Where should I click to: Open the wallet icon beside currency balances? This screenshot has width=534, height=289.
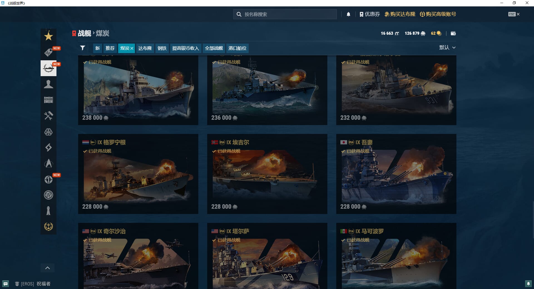pyautogui.click(x=453, y=33)
